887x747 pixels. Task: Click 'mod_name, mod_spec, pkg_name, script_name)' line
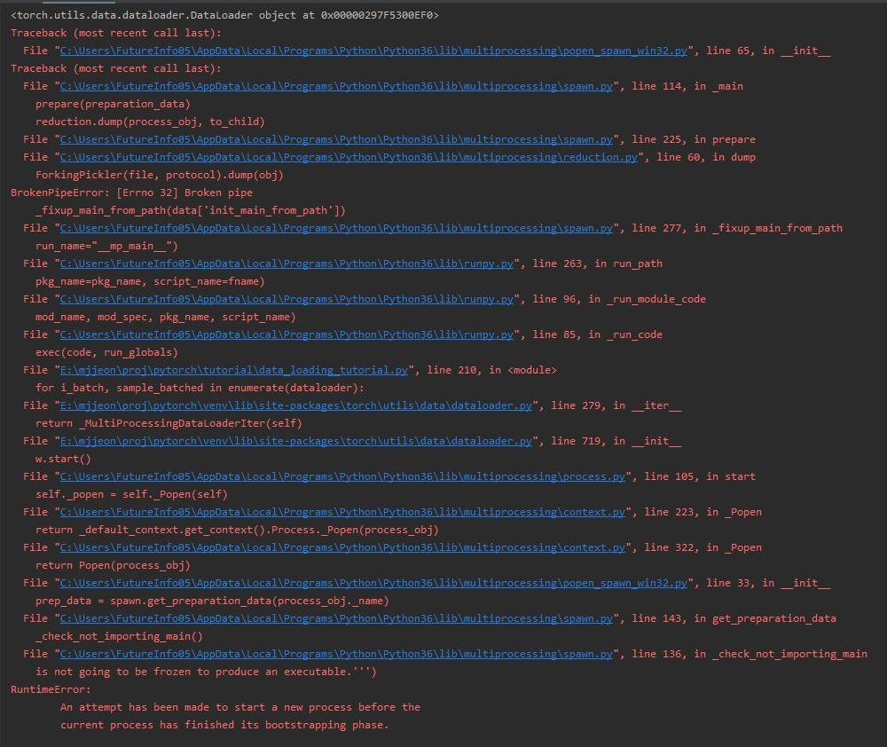pos(166,317)
